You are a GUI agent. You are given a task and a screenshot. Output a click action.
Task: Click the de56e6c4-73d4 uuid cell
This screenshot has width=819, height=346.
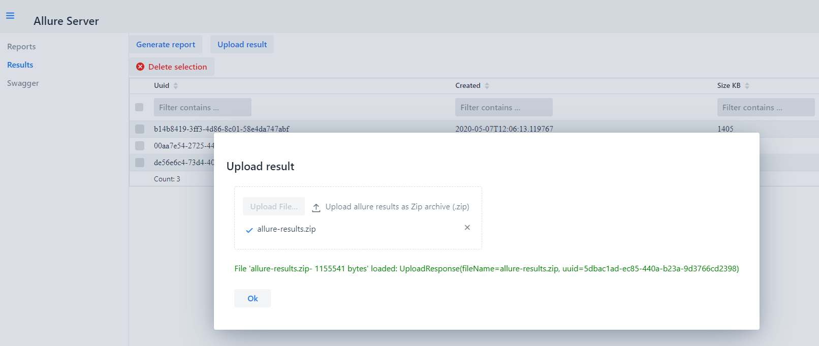point(184,163)
